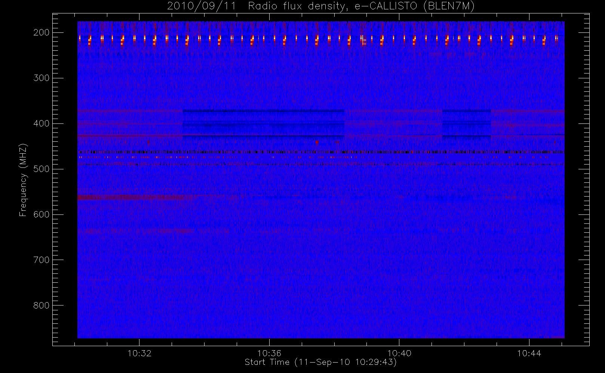Click the black dotted interference line near 460 MHz
This screenshot has height=373, width=605.
click(321, 152)
